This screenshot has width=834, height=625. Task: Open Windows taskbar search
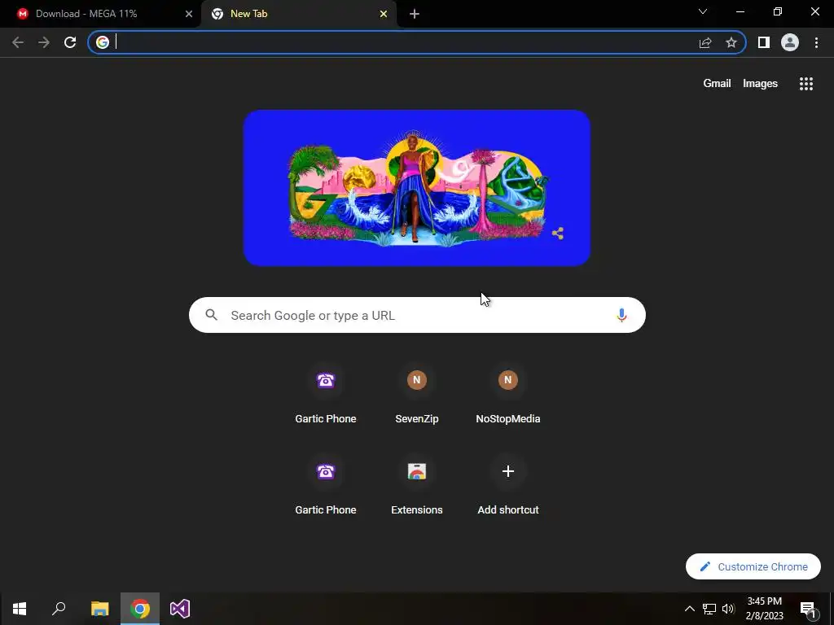(x=59, y=609)
